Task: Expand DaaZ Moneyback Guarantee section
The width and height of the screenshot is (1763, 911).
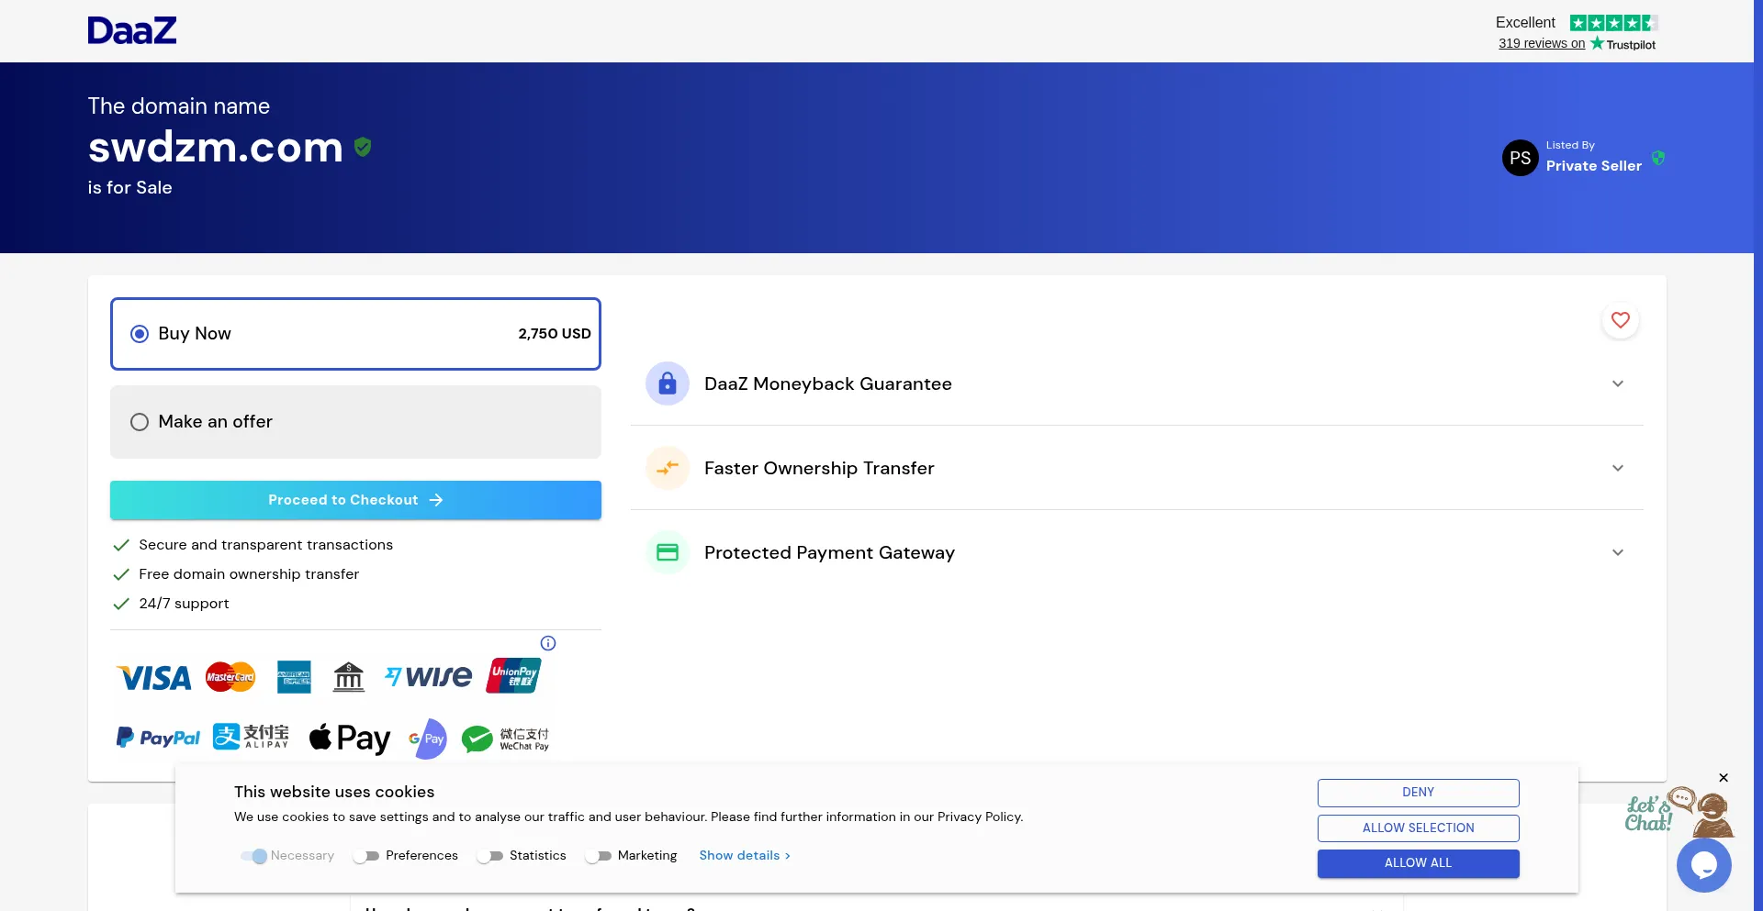Action: [1617, 383]
